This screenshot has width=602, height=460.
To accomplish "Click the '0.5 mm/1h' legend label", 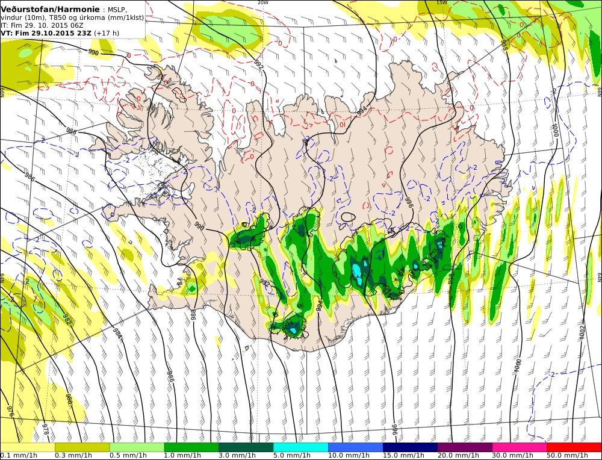I will 128,456.
